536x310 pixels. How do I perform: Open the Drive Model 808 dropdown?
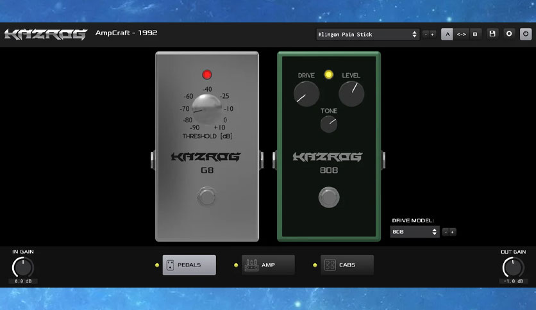click(414, 232)
